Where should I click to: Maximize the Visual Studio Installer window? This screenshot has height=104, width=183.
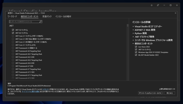point(171,5)
